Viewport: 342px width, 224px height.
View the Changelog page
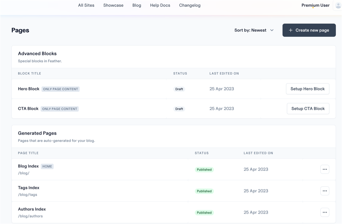(190, 5)
